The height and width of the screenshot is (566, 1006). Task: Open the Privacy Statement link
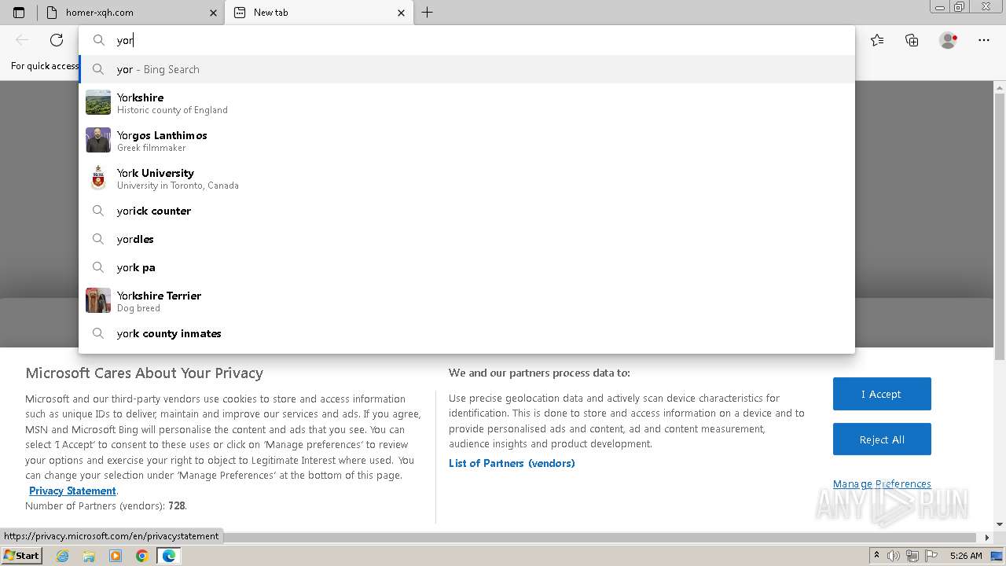click(x=72, y=491)
